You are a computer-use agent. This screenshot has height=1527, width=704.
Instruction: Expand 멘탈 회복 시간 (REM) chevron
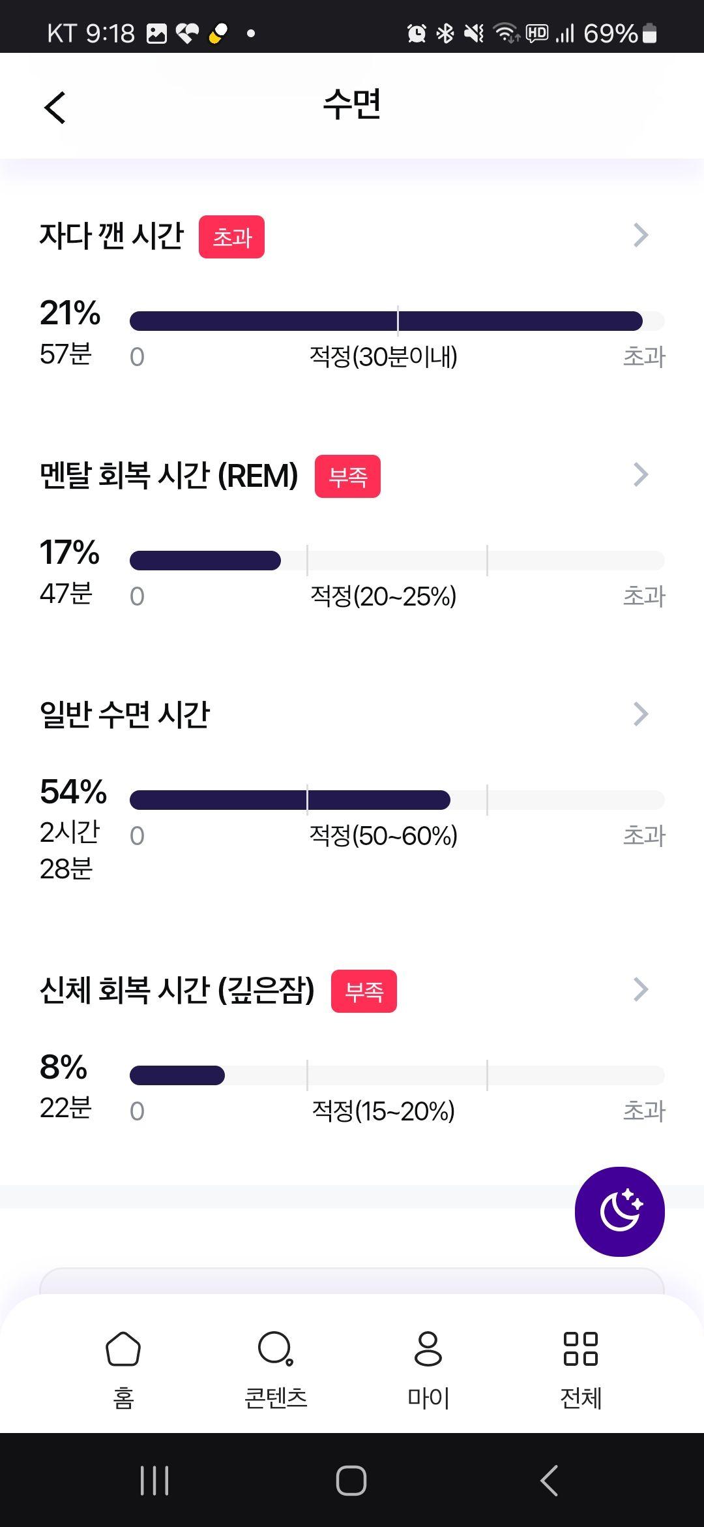click(641, 474)
